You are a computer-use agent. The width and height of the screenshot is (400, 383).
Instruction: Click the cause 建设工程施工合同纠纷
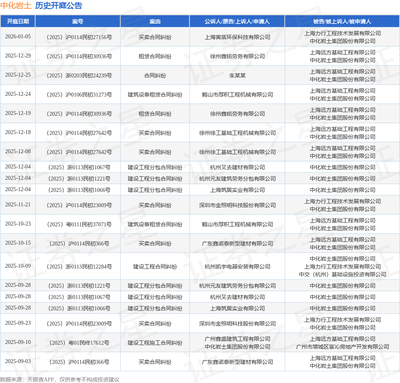[x=155, y=343]
